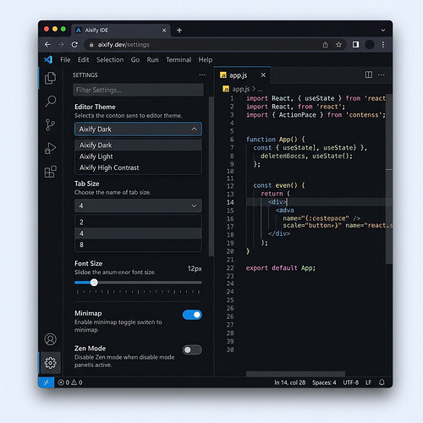
Task: Select tab size option 4 in list
Action: point(138,233)
